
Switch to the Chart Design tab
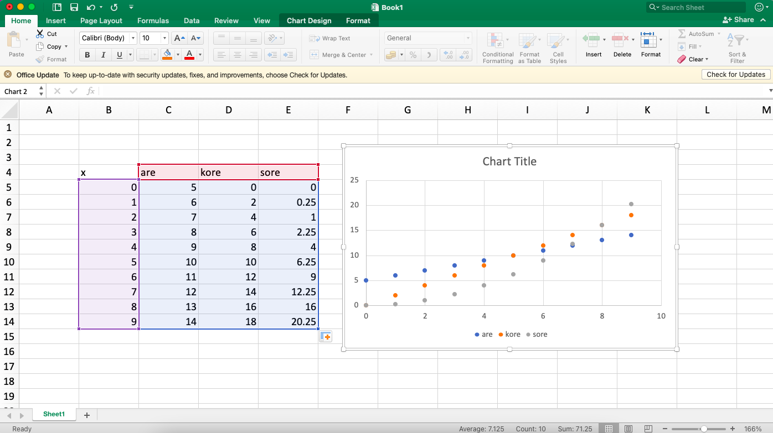click(x=308, y=20)
